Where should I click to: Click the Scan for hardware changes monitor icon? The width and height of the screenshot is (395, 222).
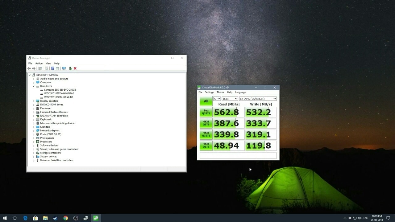[64, 68]
